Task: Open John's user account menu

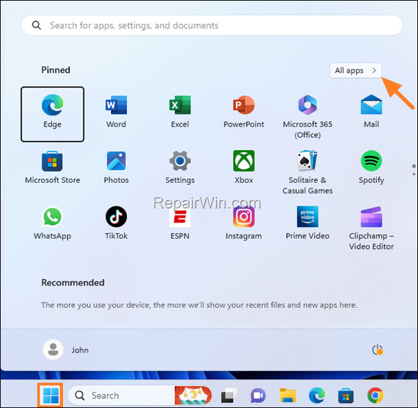Action: 66,350
